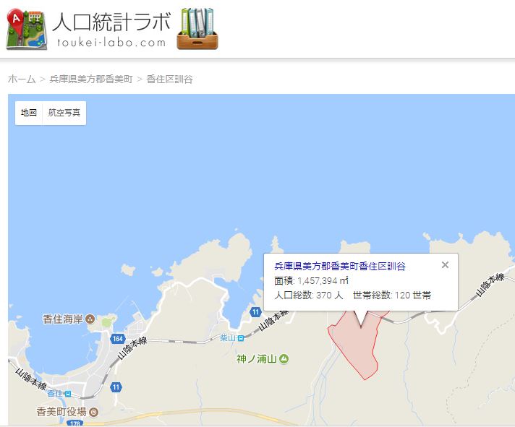Click the route 164 road shield
Viewport: 515px width, 427px height.
(118, 338)
